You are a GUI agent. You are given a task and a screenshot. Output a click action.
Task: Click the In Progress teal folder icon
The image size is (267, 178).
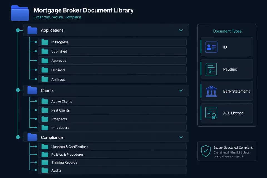point(45,42)
